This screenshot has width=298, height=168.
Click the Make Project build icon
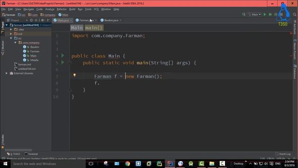click(244, 14)
